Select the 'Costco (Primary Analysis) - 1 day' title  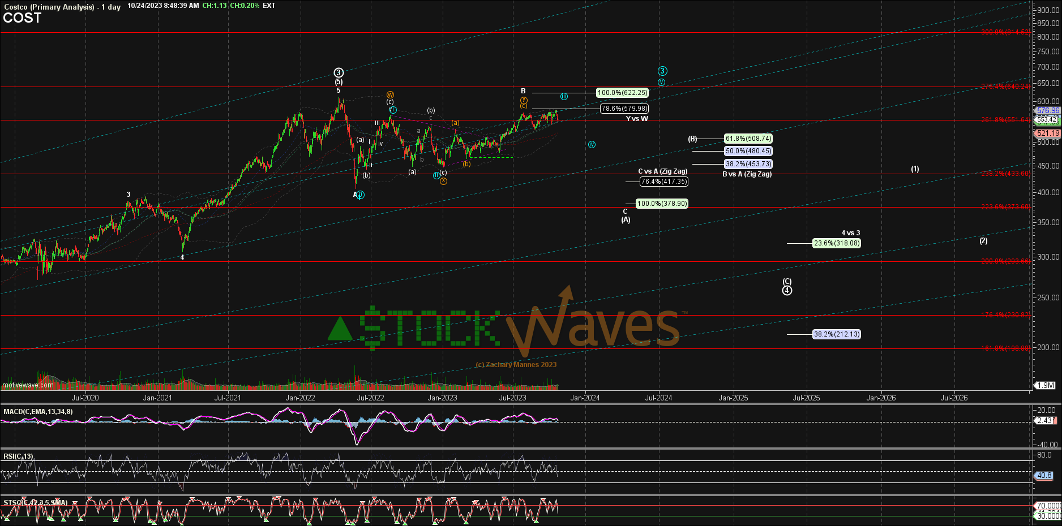62,7
